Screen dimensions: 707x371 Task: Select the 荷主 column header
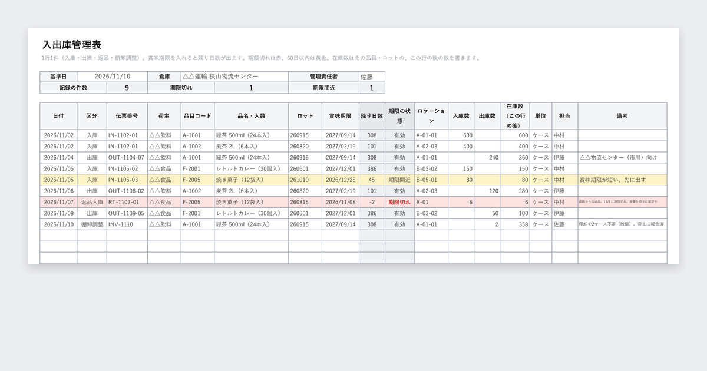click(x=164, y=116)
